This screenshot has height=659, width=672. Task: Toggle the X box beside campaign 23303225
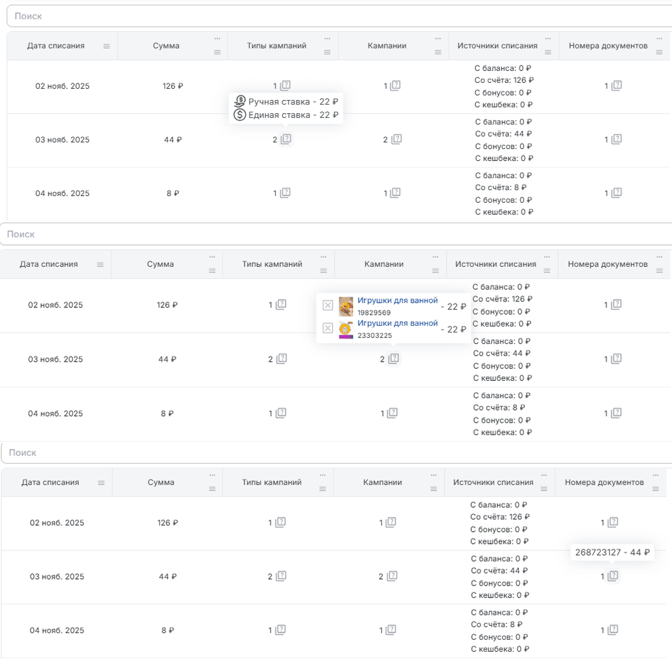point(328,328)
